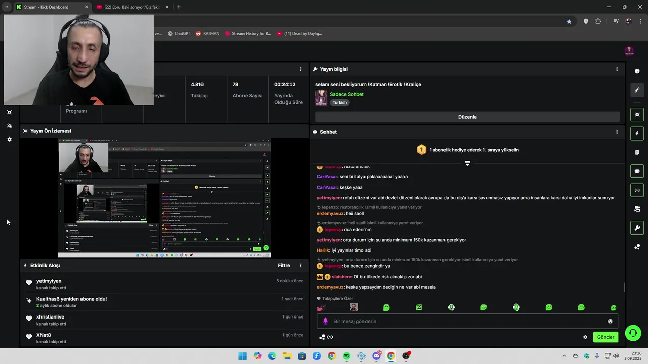Click CanYasar username on 'keşke yaaa' message
648x364 pixels.
(327, 187)
